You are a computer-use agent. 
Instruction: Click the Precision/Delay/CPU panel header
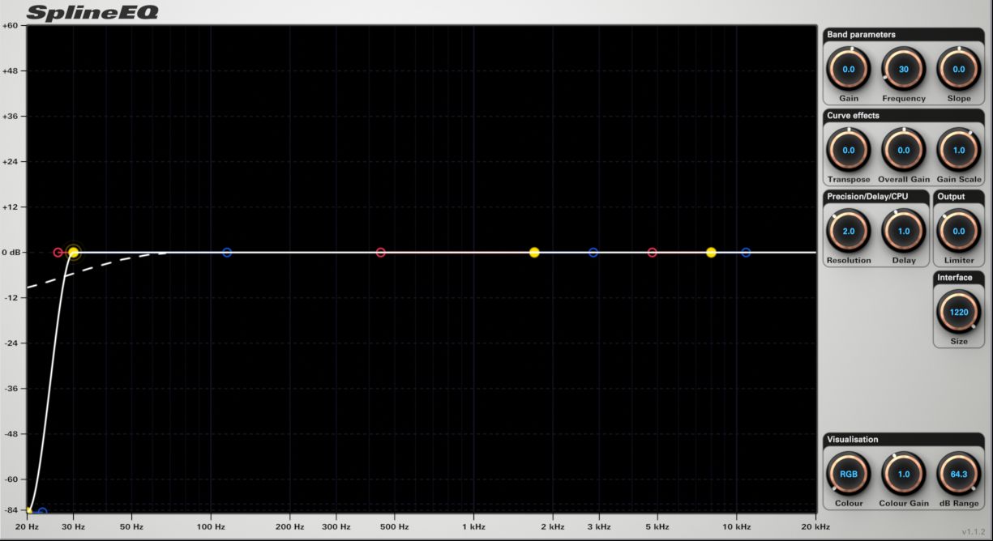pos(875,197)
